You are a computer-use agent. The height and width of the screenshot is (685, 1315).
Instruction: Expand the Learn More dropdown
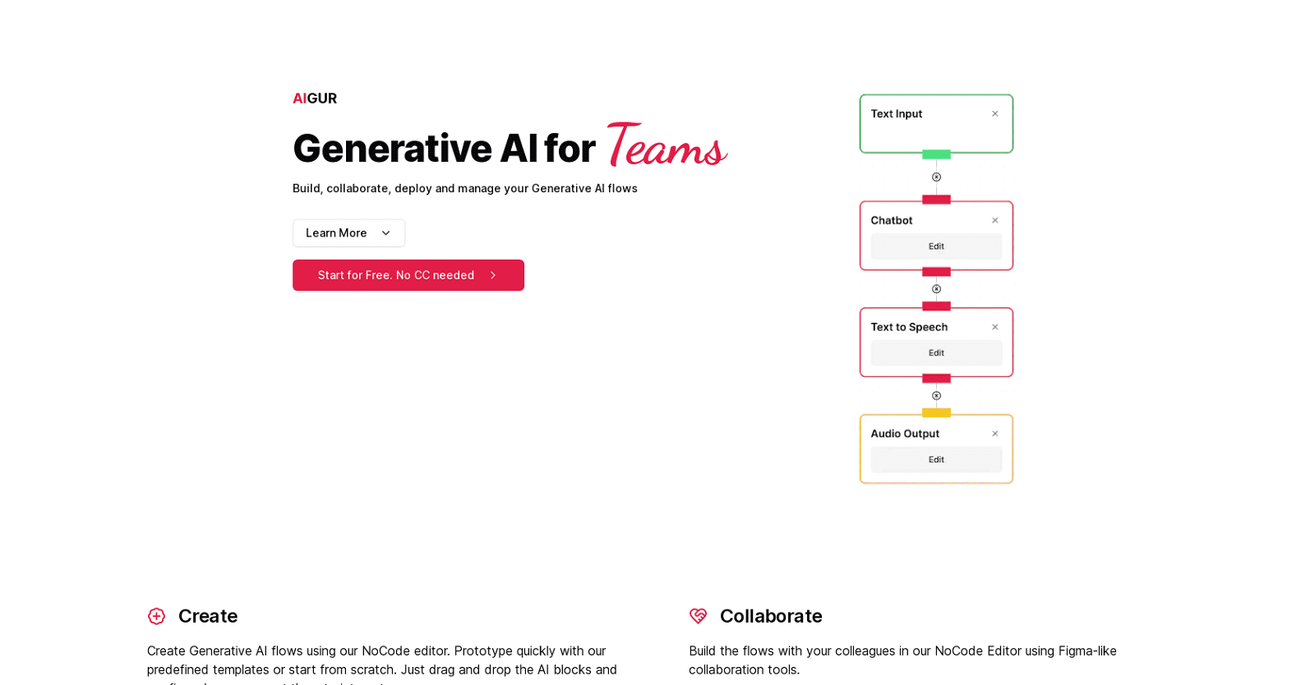[x=348, y=233]
